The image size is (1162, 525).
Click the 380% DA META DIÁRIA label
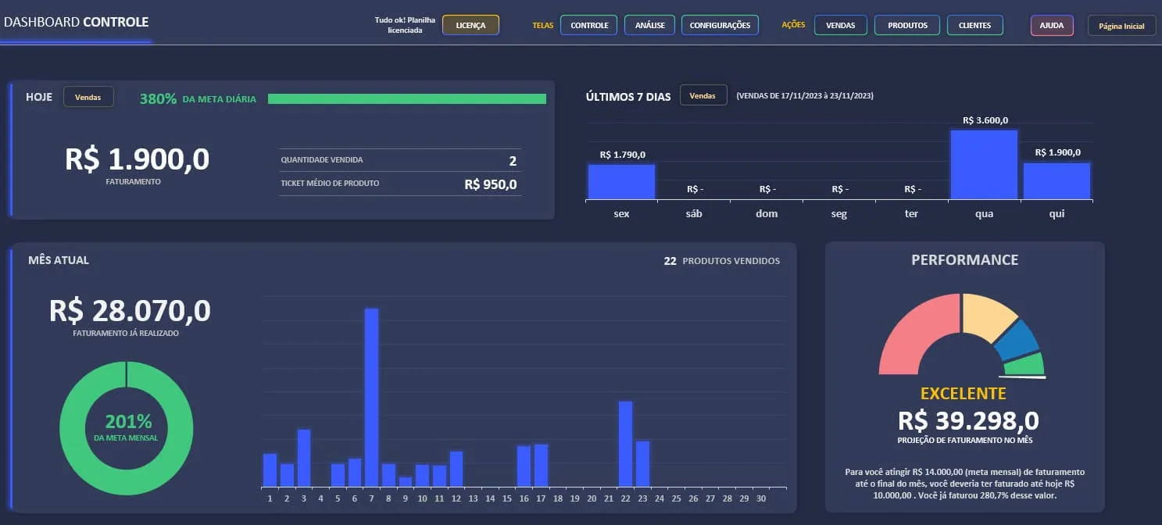click(198, 98)
